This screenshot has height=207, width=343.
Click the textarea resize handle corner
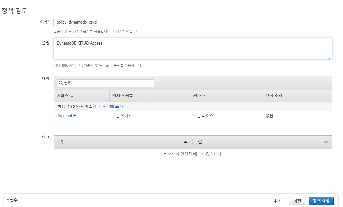pos(330,58)
